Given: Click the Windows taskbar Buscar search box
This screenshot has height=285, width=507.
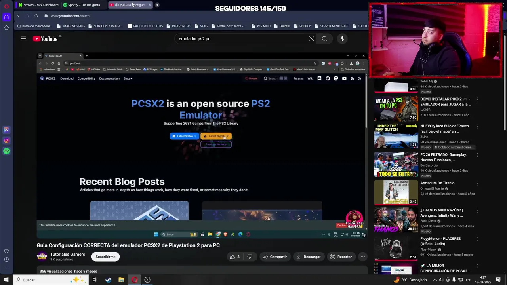Looking at the screenshot, I should point(50,280).
